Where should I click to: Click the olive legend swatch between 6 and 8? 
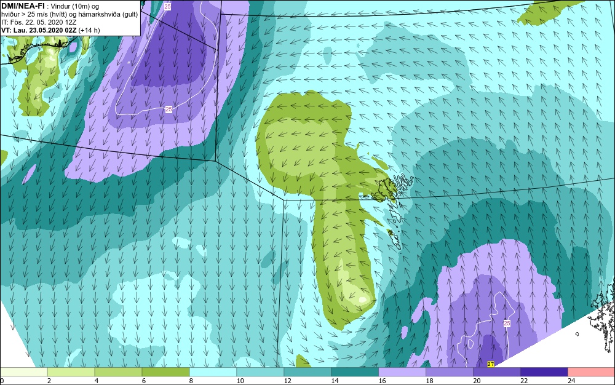click(165, 372)
